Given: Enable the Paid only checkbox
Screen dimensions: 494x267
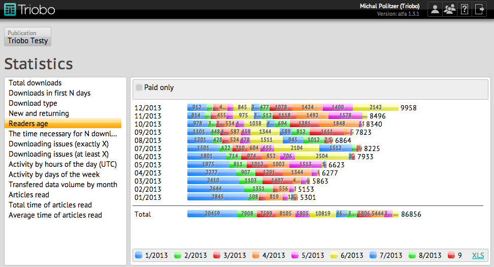Looking at the screenshot, I should pos(139,87).
